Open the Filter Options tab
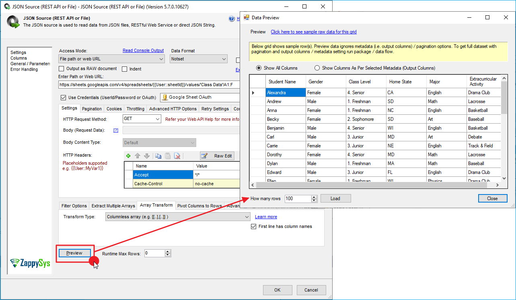 click(74, 206)
